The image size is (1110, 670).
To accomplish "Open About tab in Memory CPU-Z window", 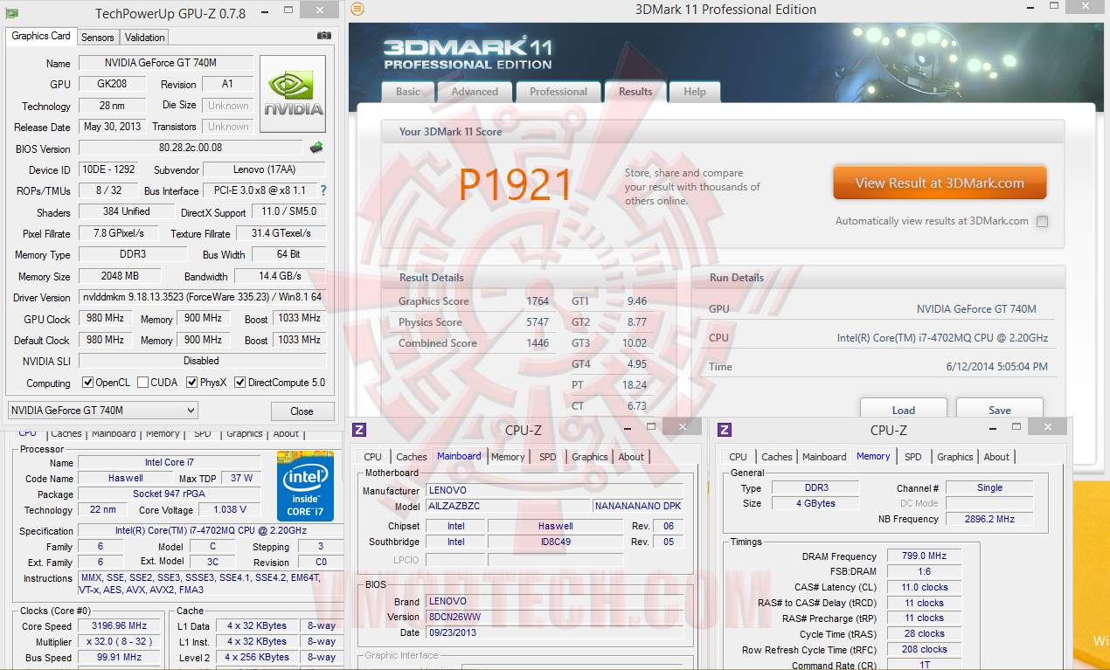I will coord(996,457).
